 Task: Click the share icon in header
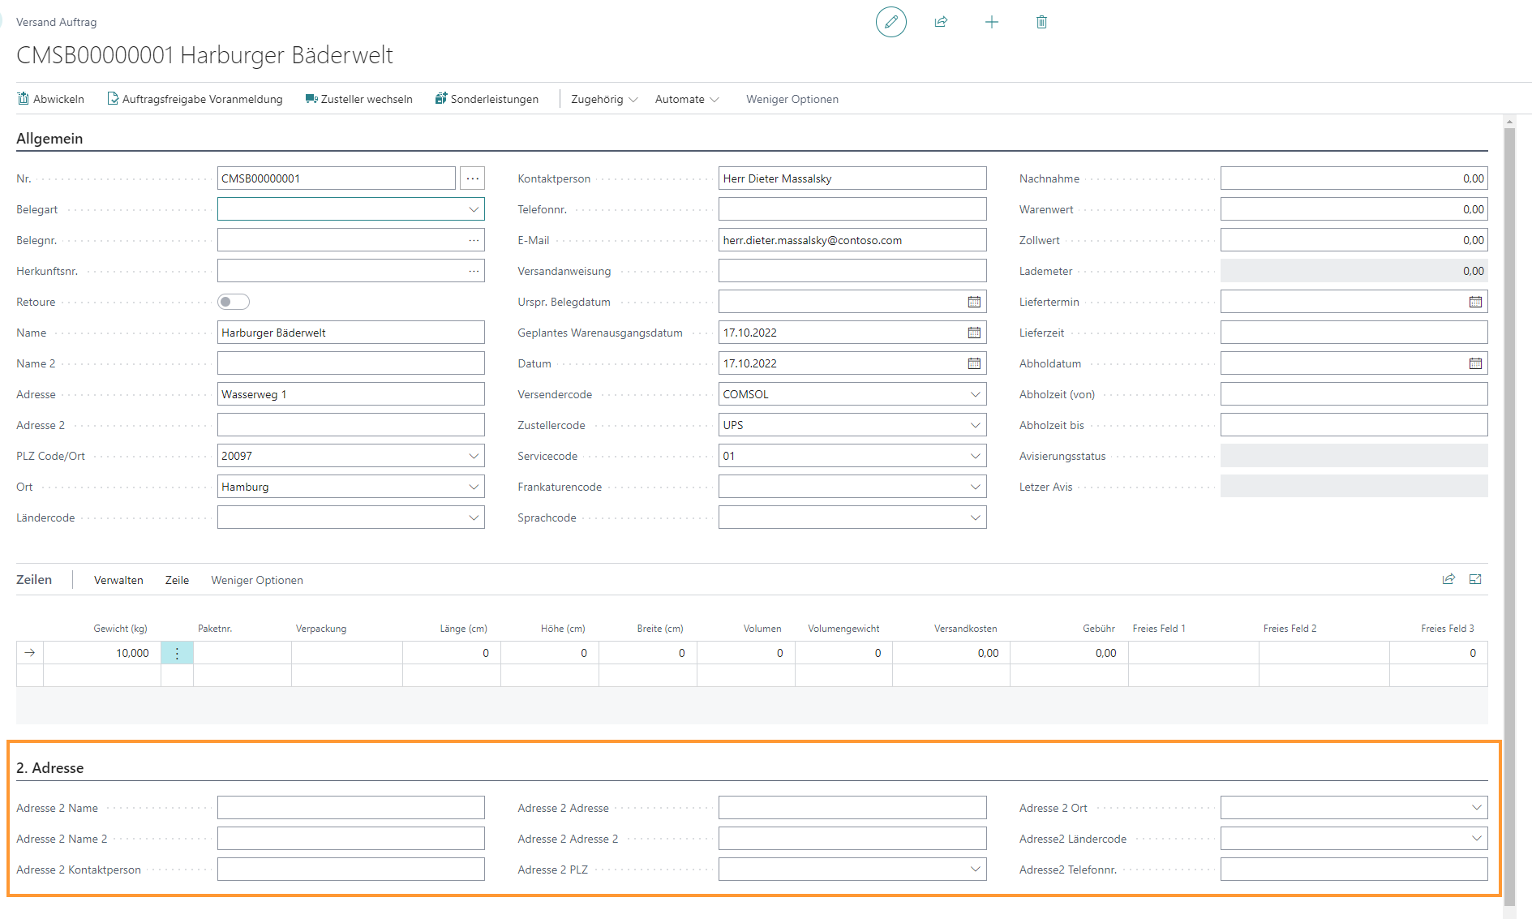(941, 22)
